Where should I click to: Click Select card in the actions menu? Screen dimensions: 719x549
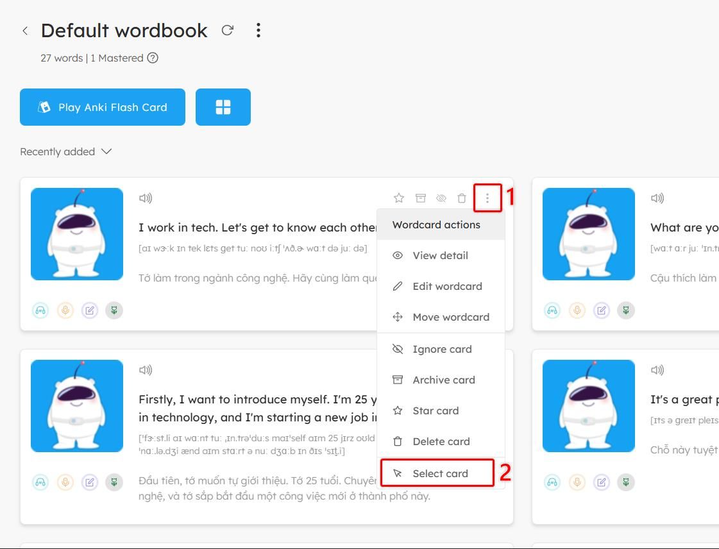coord(440,473)
